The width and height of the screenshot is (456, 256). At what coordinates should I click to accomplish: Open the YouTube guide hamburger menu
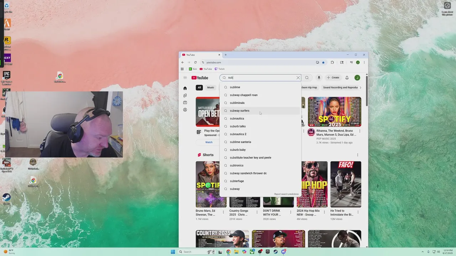point(185,78)
